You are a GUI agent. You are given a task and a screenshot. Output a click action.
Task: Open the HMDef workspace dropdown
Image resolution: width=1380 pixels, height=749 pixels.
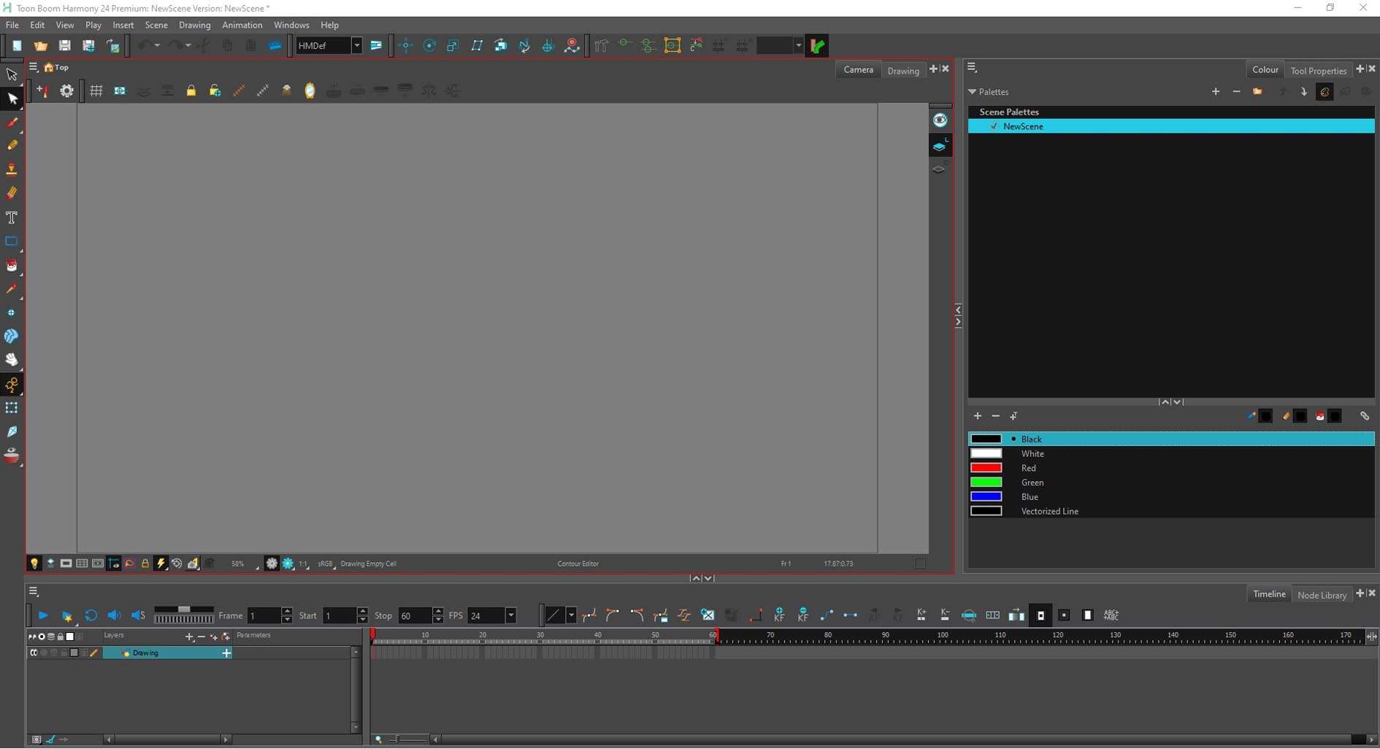(356, 45)
